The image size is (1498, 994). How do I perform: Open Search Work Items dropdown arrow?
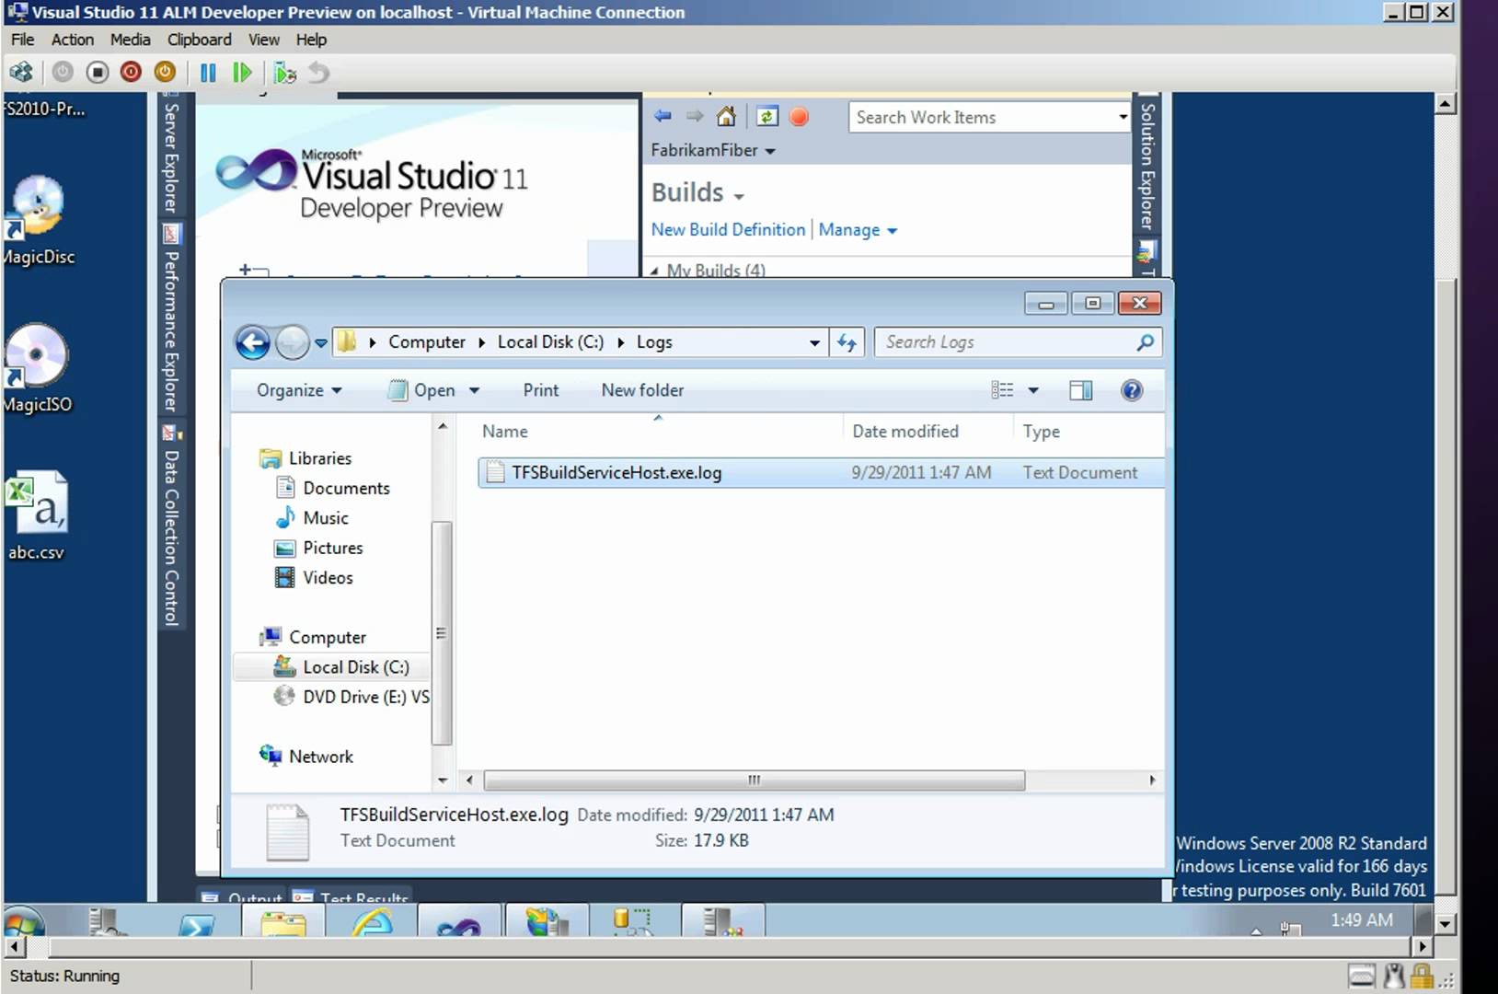coord(1123,117)
